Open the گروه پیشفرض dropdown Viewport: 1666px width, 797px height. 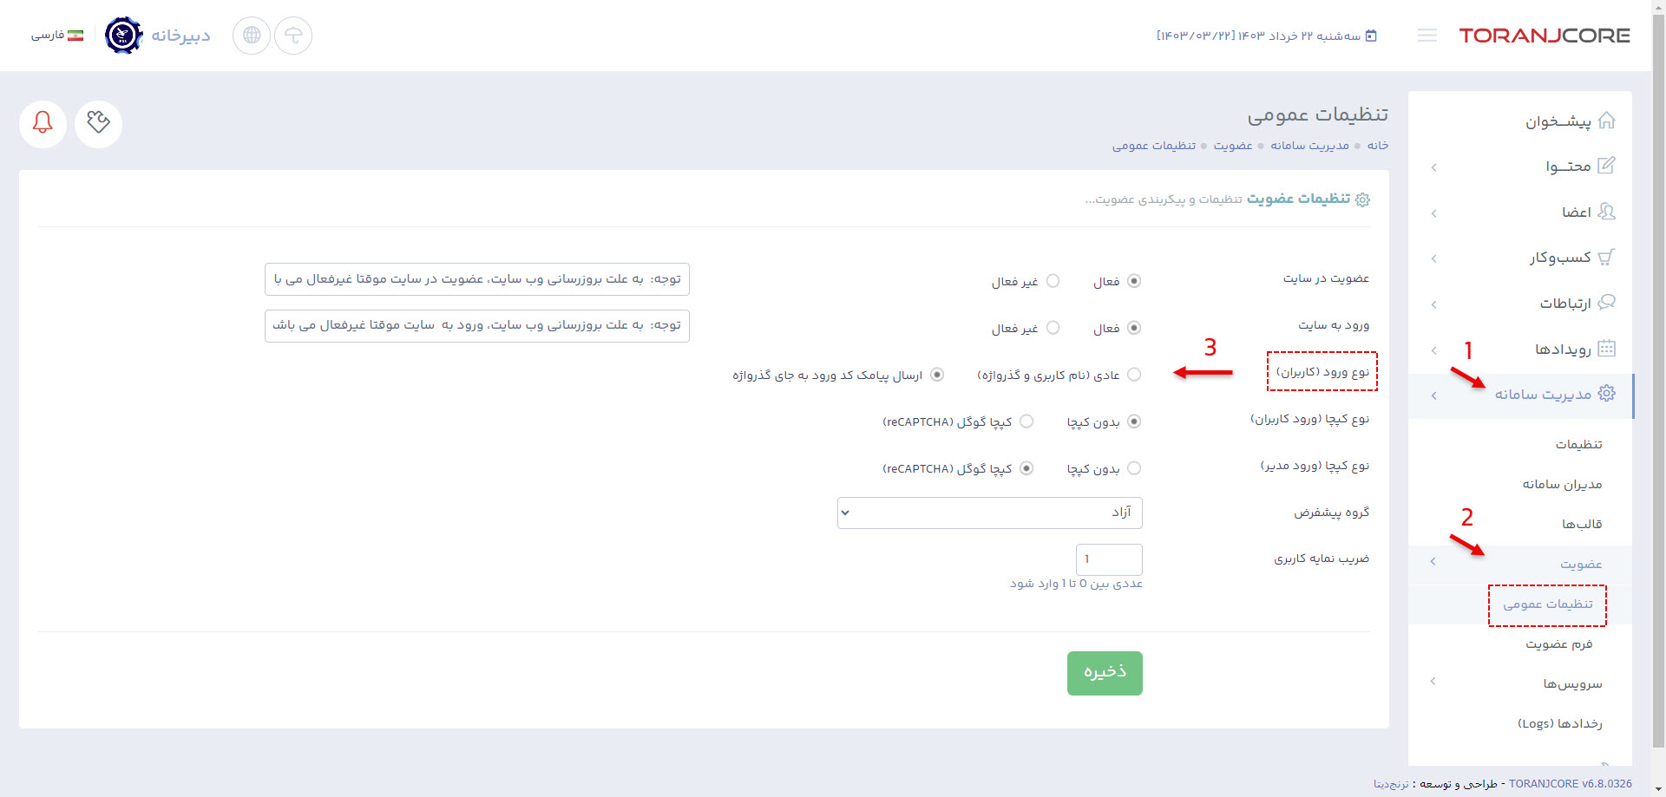pos(989,513)
